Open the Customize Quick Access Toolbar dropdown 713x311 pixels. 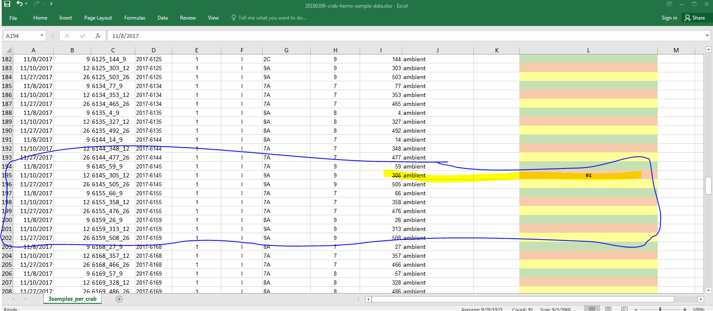pyautogui.click(x=51, y=4)
